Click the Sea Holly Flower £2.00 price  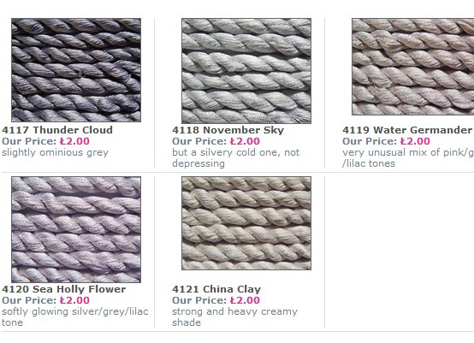coord(74,300)
